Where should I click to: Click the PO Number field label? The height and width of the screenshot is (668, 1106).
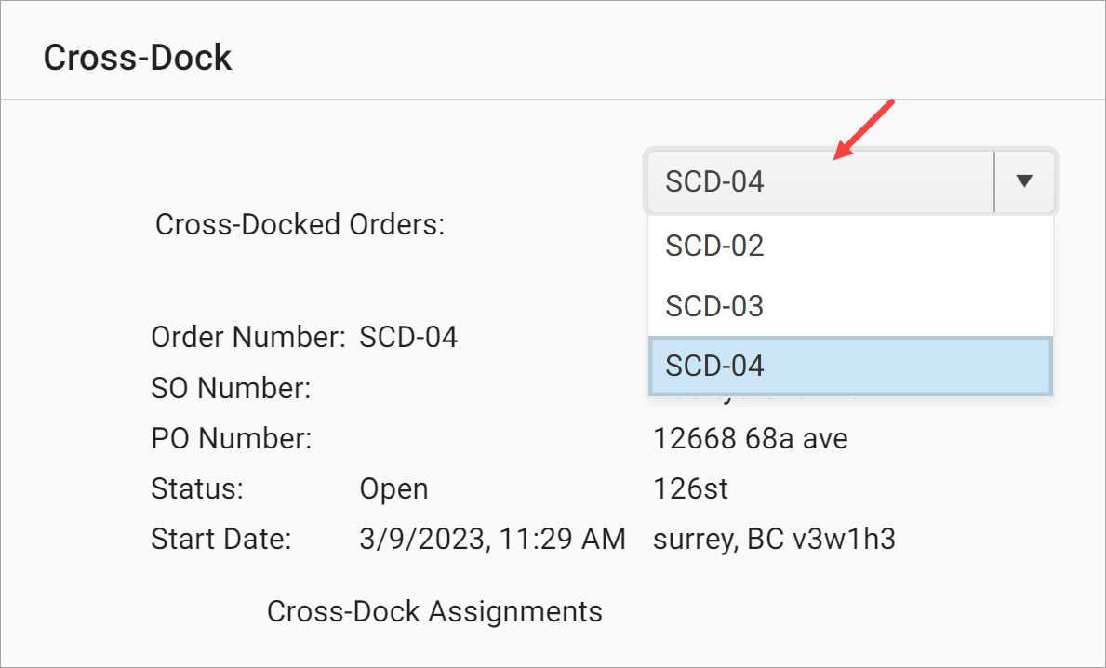pyautogui.click(x=232, y=438)
